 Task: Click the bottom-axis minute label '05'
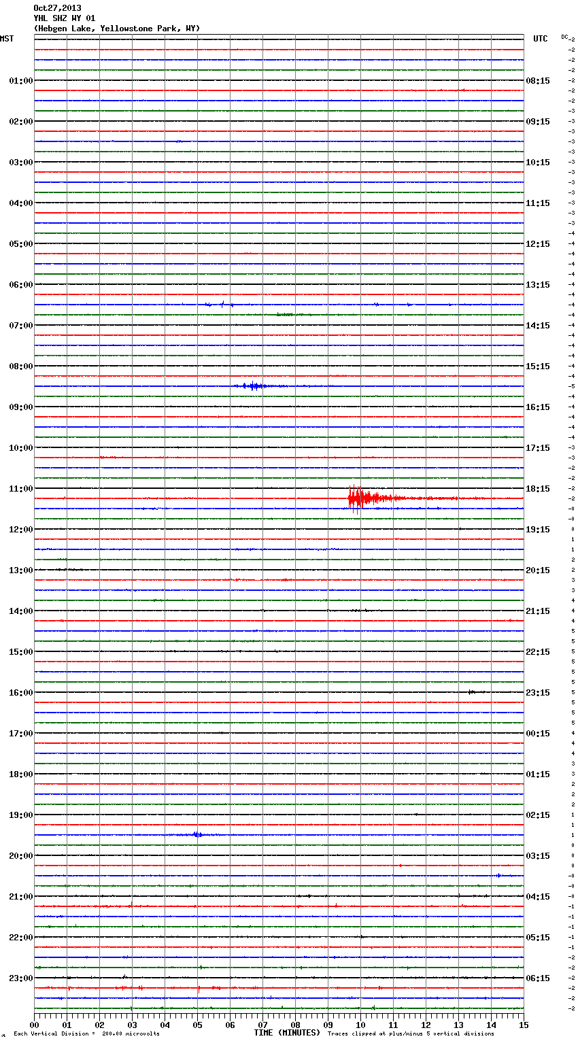tap(198, 1025)
